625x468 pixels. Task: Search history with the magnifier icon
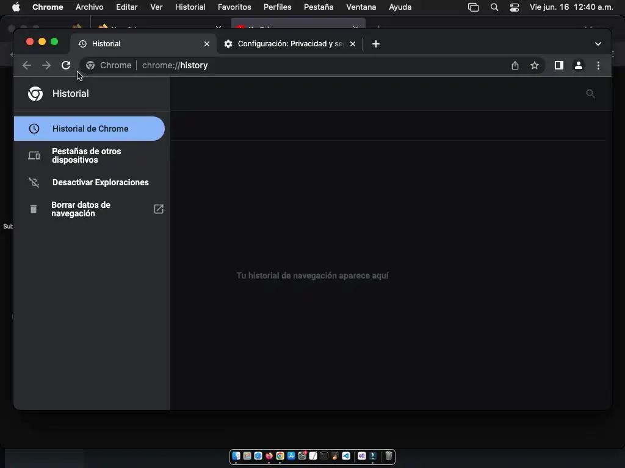point(590,93)
